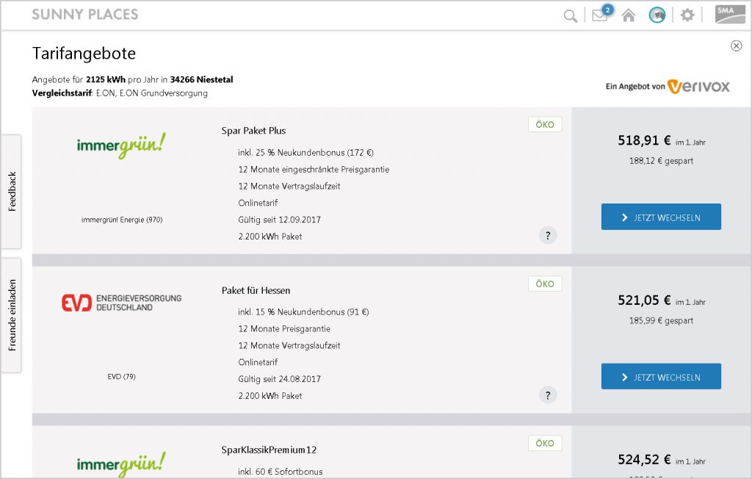The width and height of the screenshot is (752, 479).
Task: Switch to the 521,05 € tariff
Action: [x=661, y=376]
